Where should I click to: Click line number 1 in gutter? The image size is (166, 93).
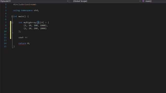6,4
